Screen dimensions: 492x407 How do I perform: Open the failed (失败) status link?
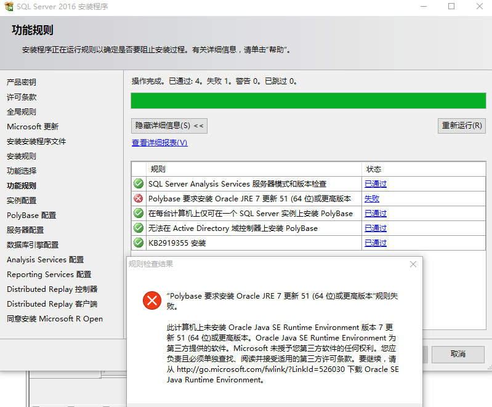[372, 199]
